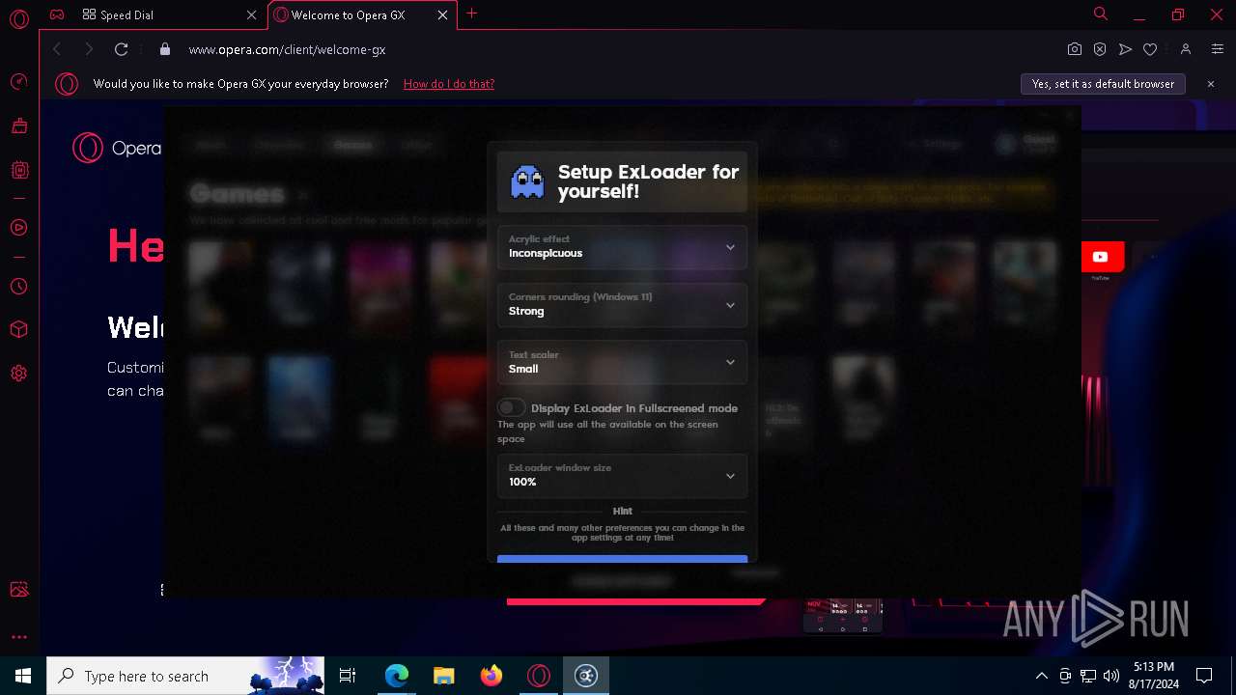Dismiss the default browser prompt bar
Viewport: 1236px width, 695px height.
tap(1211, 84)
